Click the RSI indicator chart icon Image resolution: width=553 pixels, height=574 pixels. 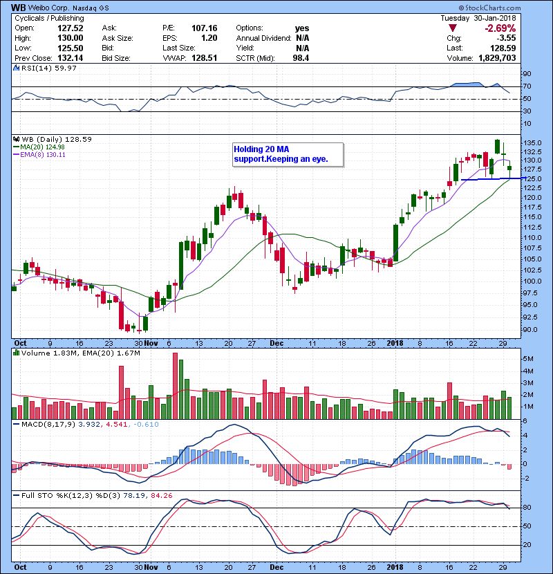[x=16, y=68]
